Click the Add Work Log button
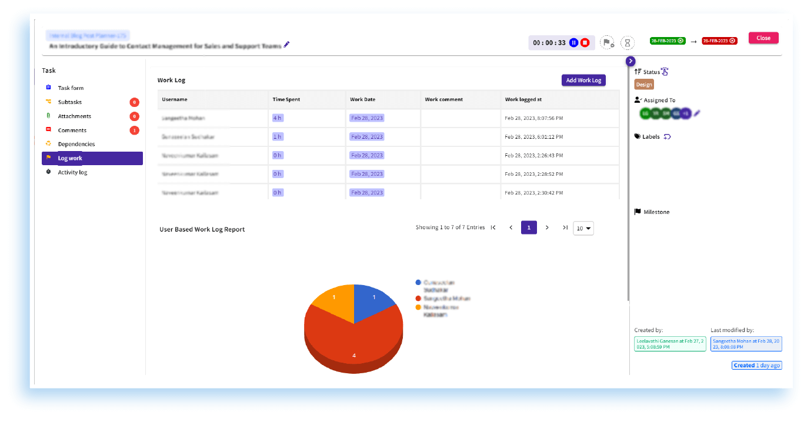Viewport: 804px width, 422px height. point(583,80)
